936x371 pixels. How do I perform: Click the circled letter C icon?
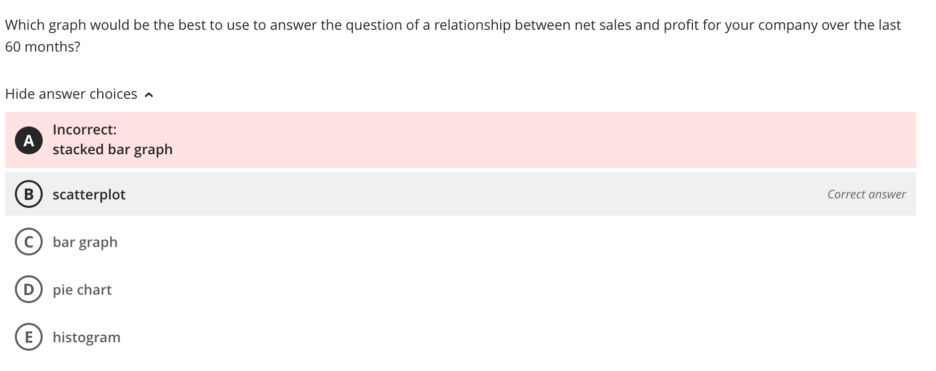(x=28, y=242)
